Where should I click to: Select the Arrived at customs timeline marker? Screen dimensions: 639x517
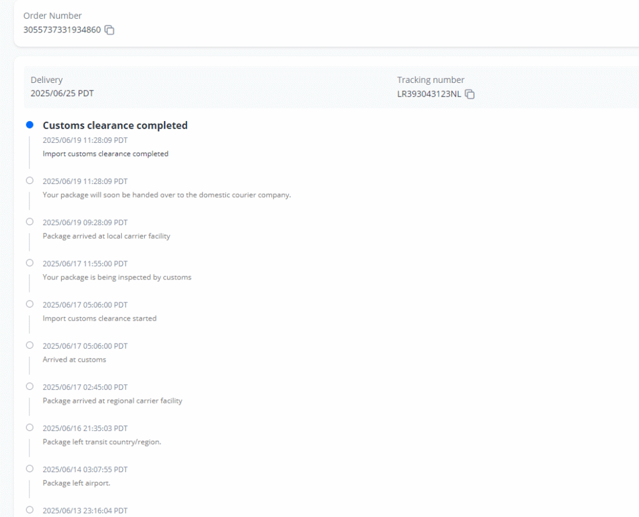29,345
